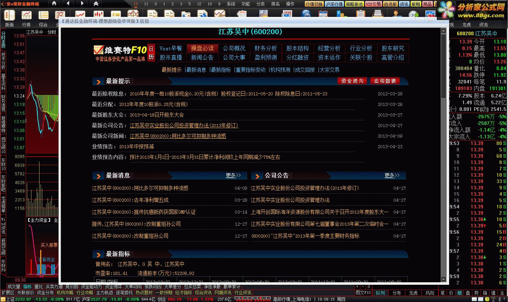The image size is (508, 302).
Task: Select the 盈利预测 tab
Action: click(266, 57)
